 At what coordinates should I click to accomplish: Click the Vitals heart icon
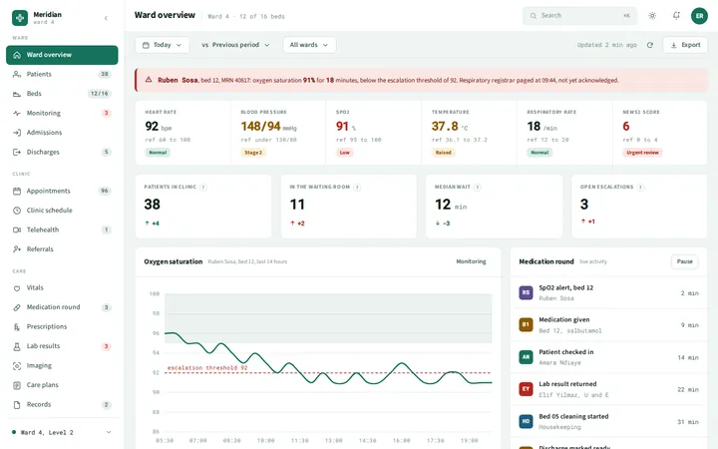pyautogui.click(x=17, y=288)
